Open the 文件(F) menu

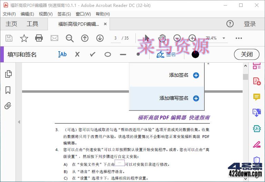pos(9,14)
